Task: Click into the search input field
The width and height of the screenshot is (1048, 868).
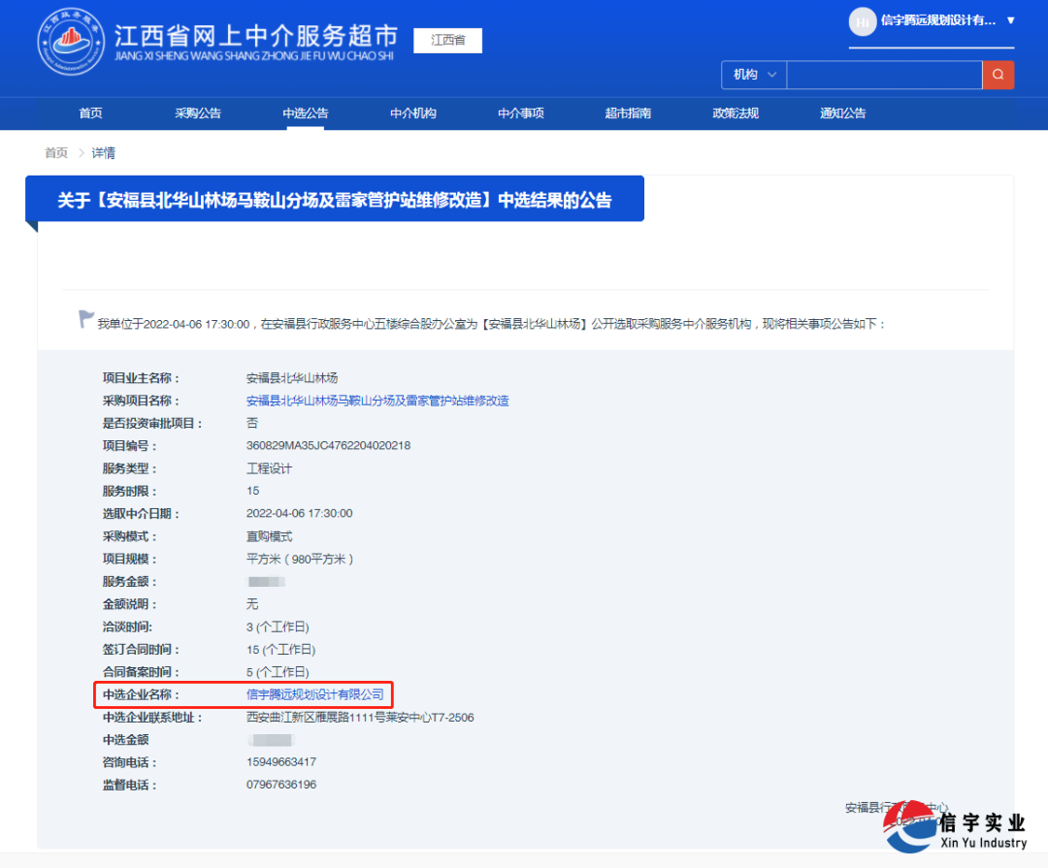Action: coord(884,75)
